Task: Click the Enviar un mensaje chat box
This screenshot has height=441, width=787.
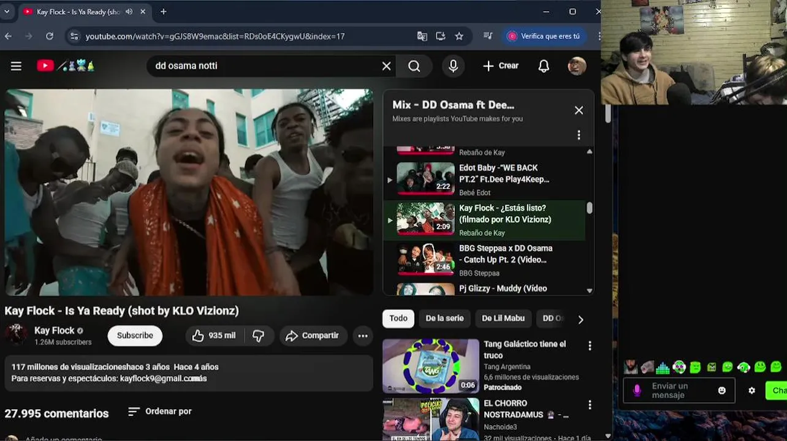Action: coord(679,391)
